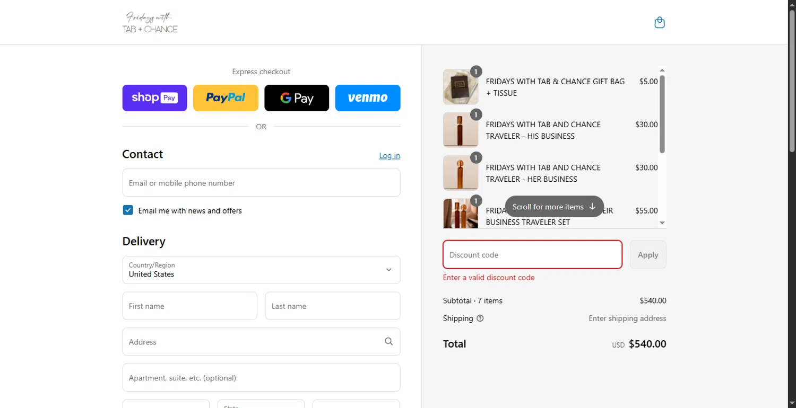Click the $540.00 total amount

(x=647, y=344)
